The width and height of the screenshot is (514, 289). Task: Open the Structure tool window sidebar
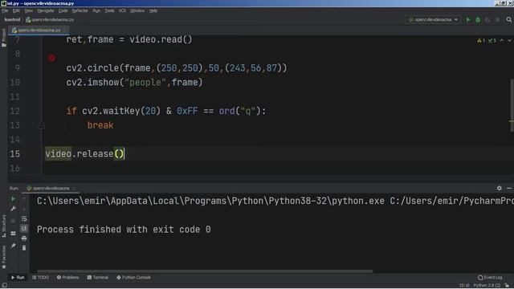(4, 226)
